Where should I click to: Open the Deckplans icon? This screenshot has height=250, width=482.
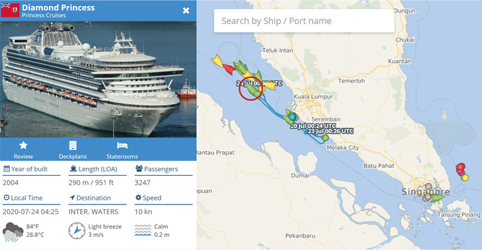[x=73, y=145]
